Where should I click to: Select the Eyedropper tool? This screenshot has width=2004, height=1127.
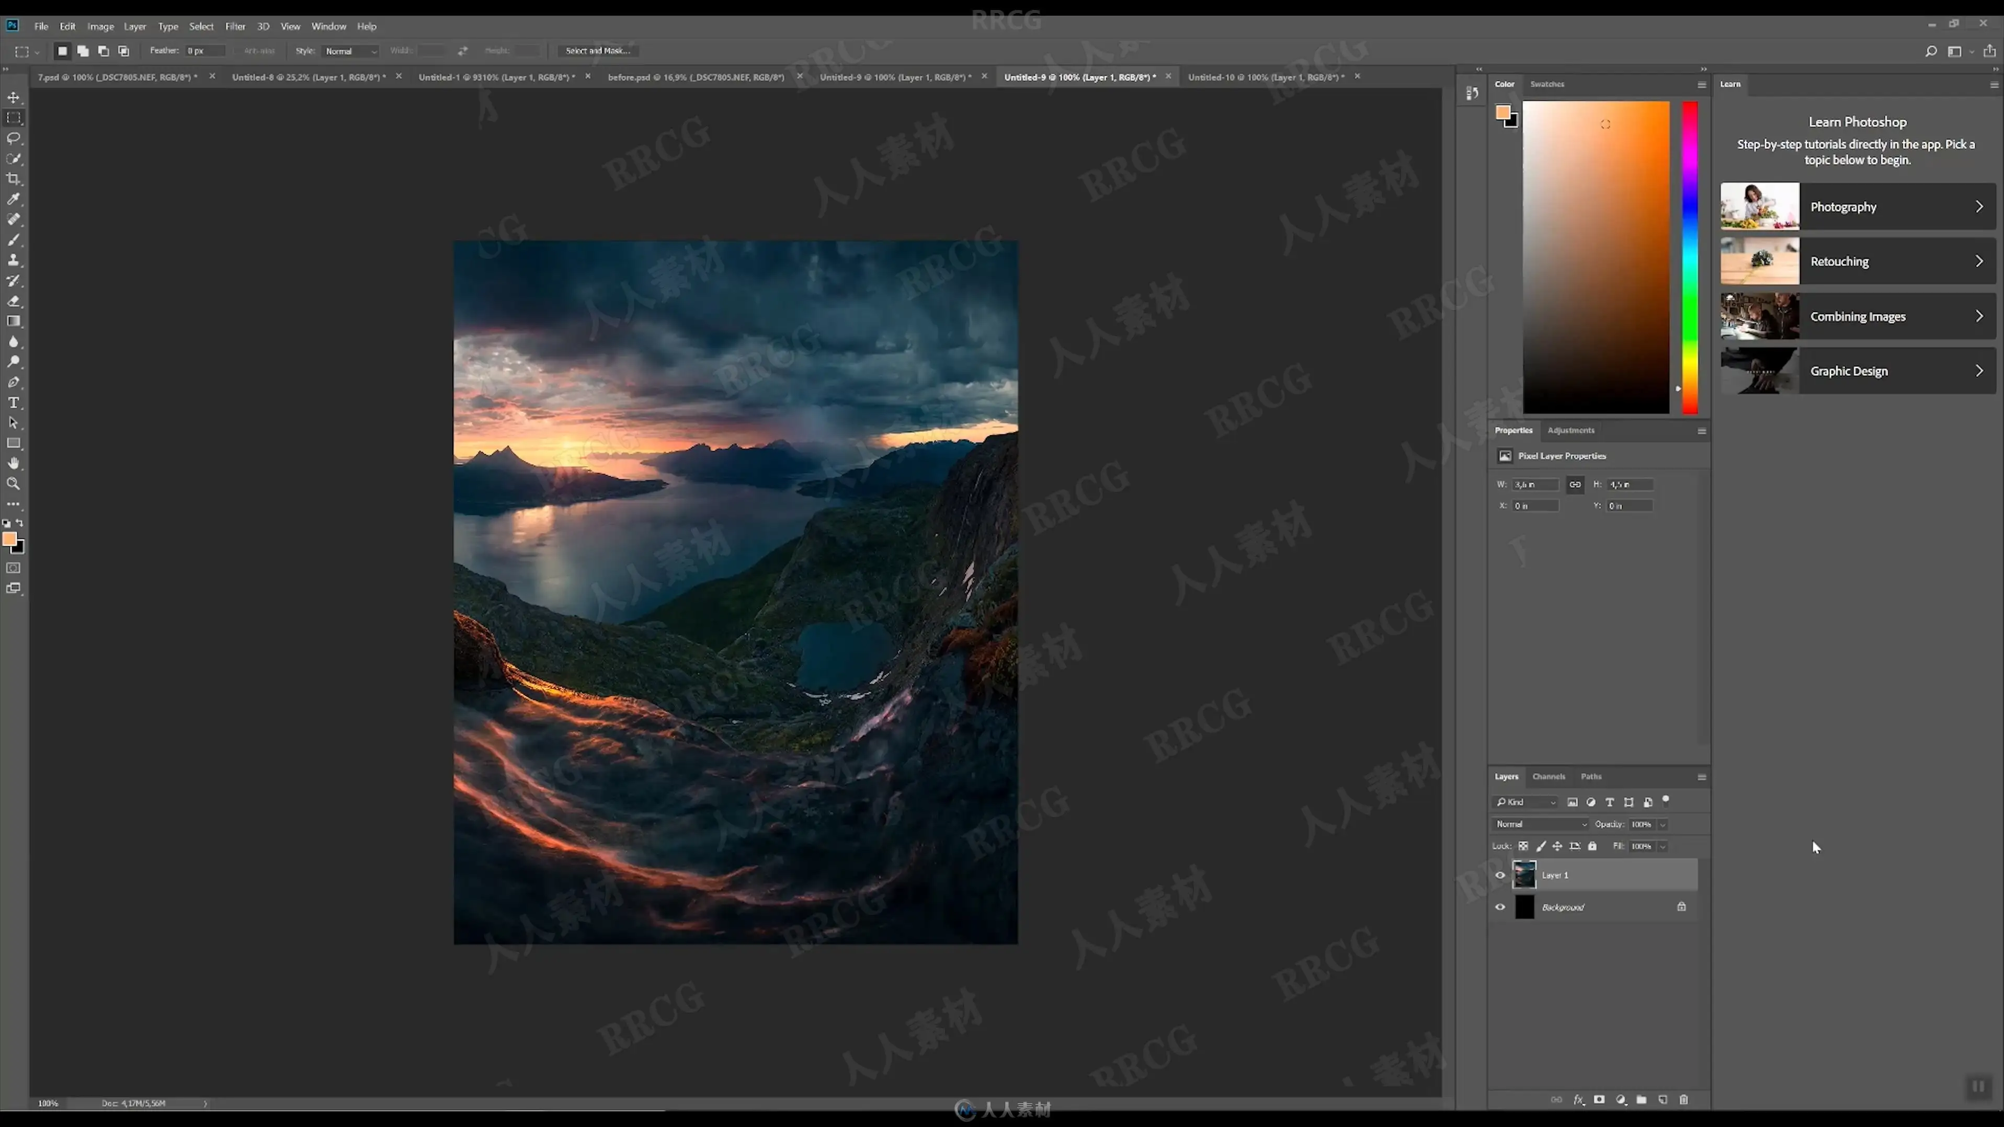coord(13,199)
